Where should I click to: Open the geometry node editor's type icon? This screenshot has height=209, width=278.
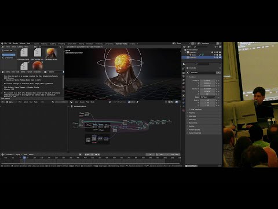[x=71, y=102]
